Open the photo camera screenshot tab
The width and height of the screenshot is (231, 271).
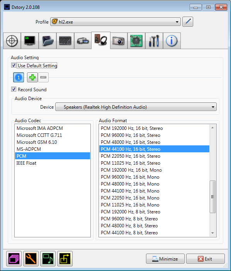(119, 41)
